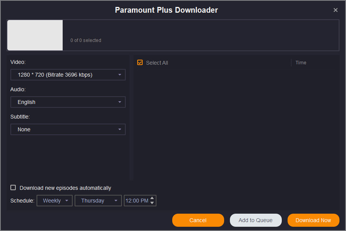Click the Cancel button
The width and height of the screenshot is (346, 231).
click(198, 220)
